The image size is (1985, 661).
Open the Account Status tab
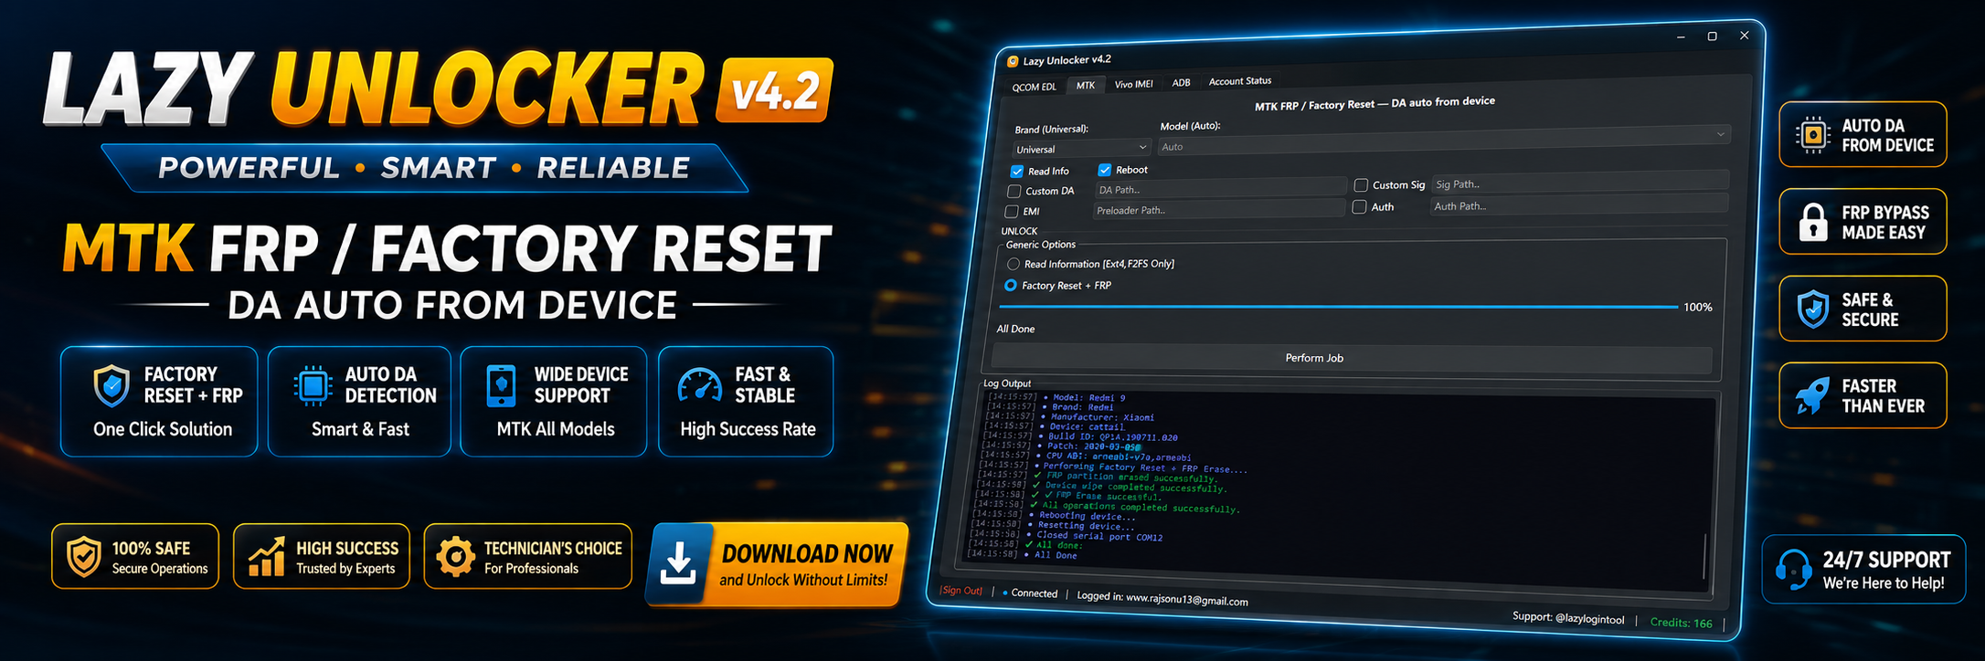[1239, 81]
